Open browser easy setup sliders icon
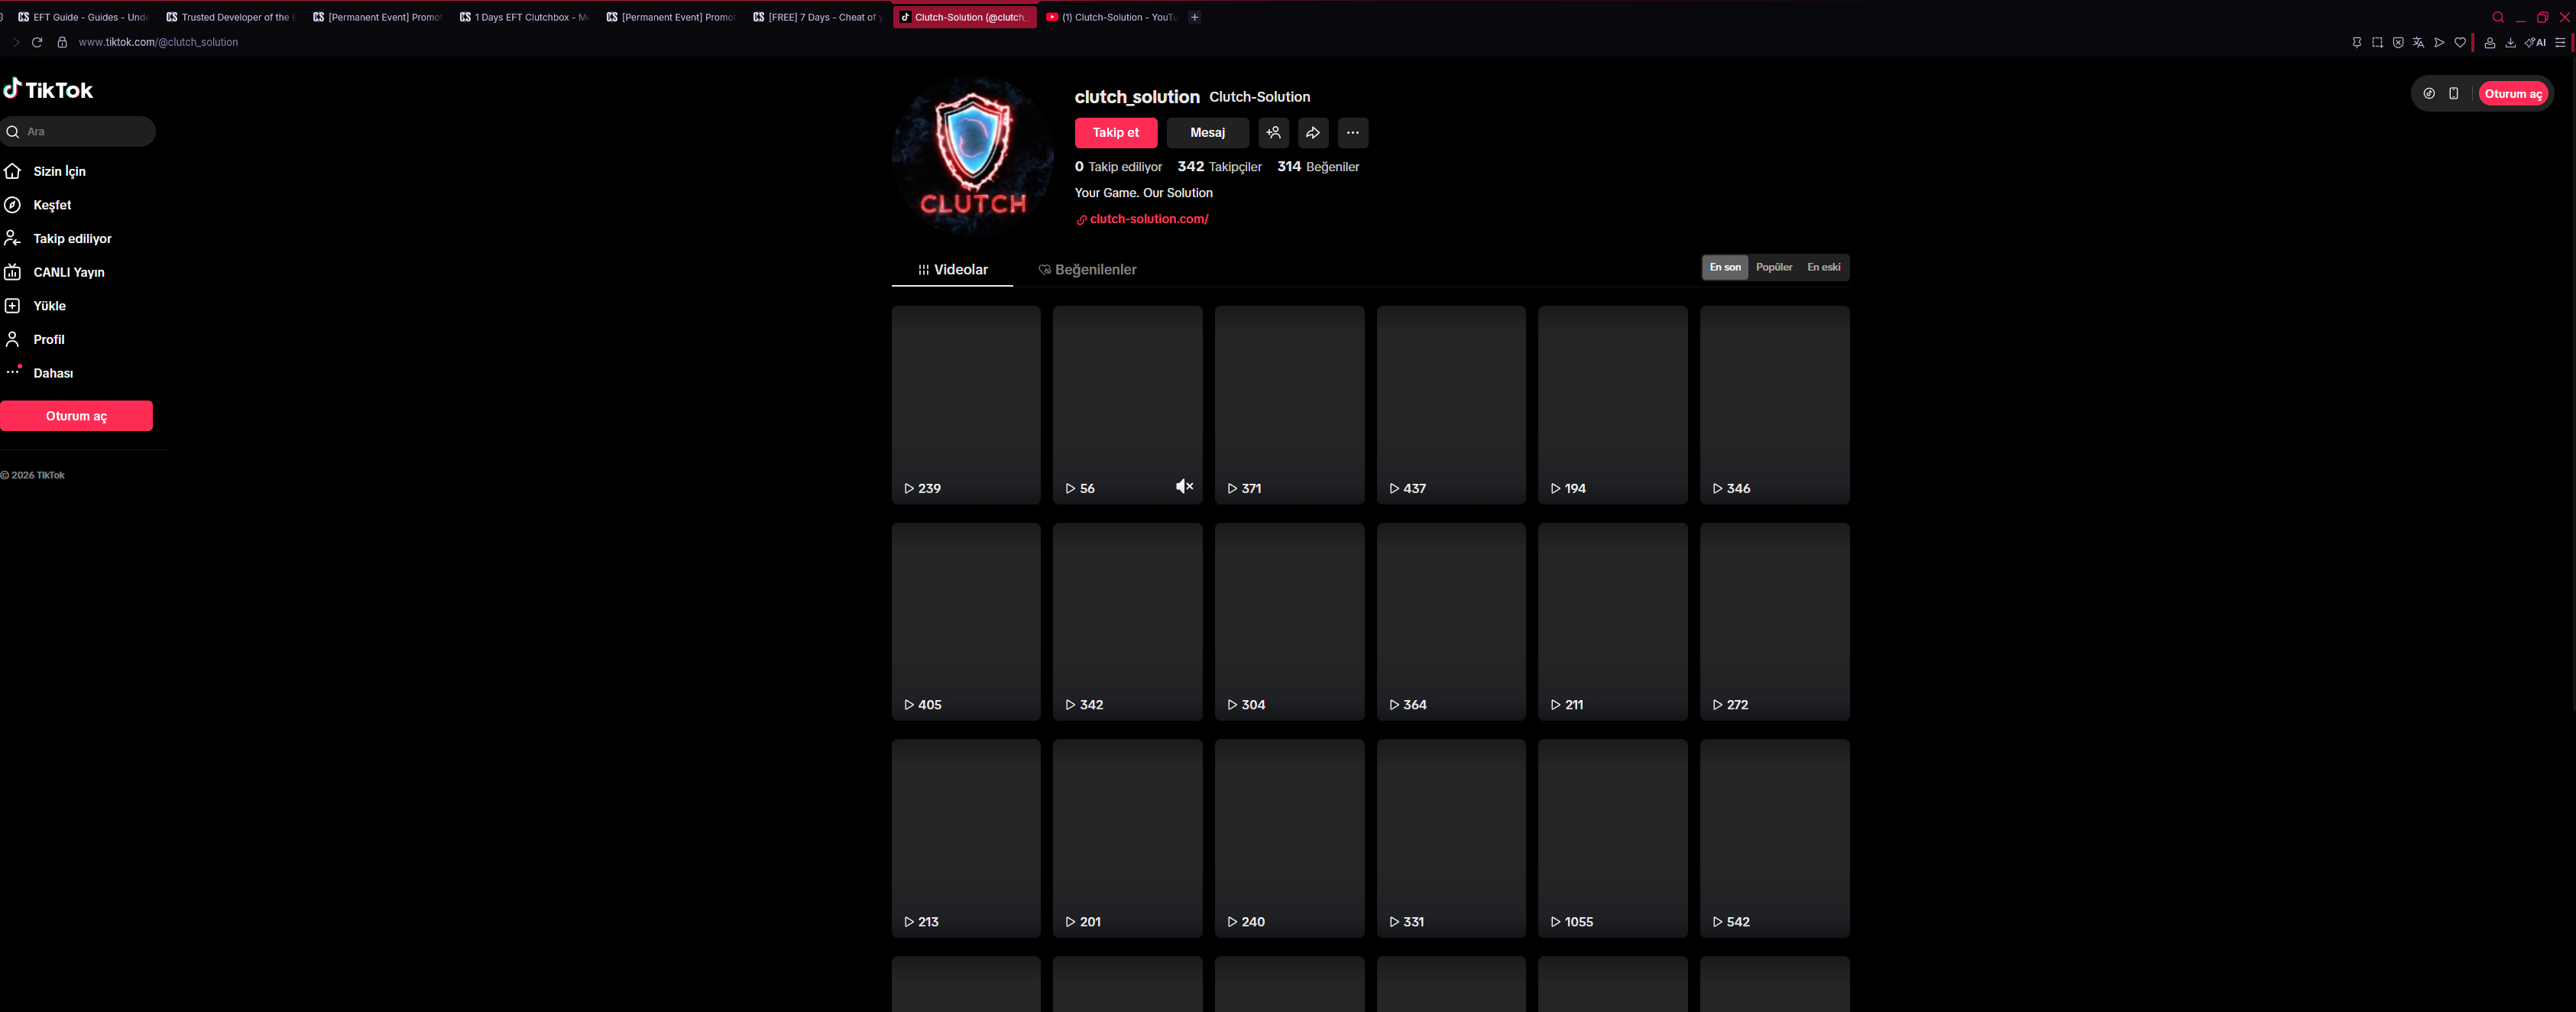This screenshot has height=1012, width=2576. pyautogui.click(x=2560, y=42)
